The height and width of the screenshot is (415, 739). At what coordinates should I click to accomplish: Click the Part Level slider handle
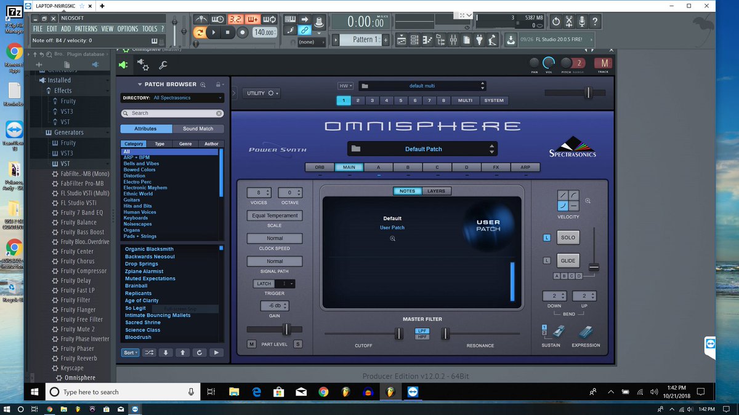(x=286, y=330)
